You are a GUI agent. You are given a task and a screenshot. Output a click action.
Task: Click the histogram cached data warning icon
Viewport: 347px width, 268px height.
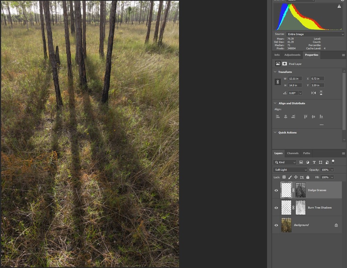click(339, 6)
